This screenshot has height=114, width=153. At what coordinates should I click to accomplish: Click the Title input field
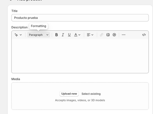click(80, 18)
